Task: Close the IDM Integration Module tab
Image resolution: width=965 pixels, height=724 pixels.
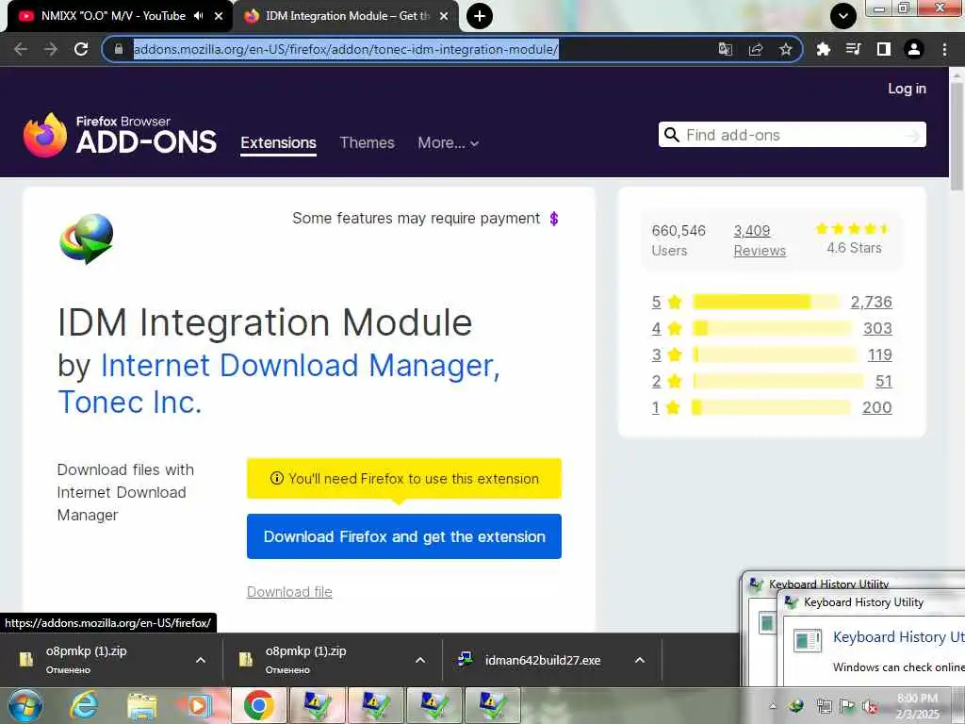Action: pos(444,16)
